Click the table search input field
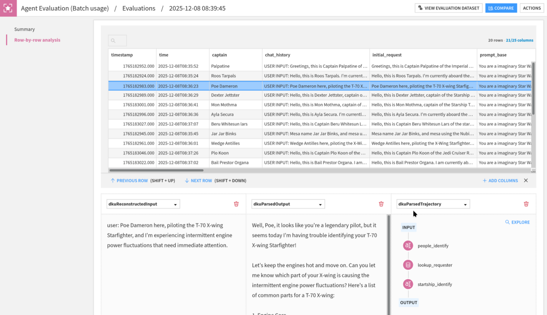 (117, 41)
